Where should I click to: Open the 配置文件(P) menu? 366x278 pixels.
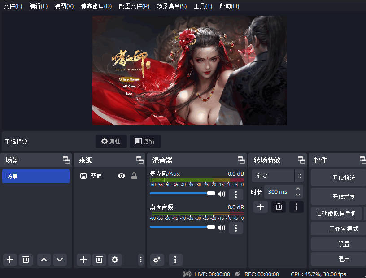134,6
